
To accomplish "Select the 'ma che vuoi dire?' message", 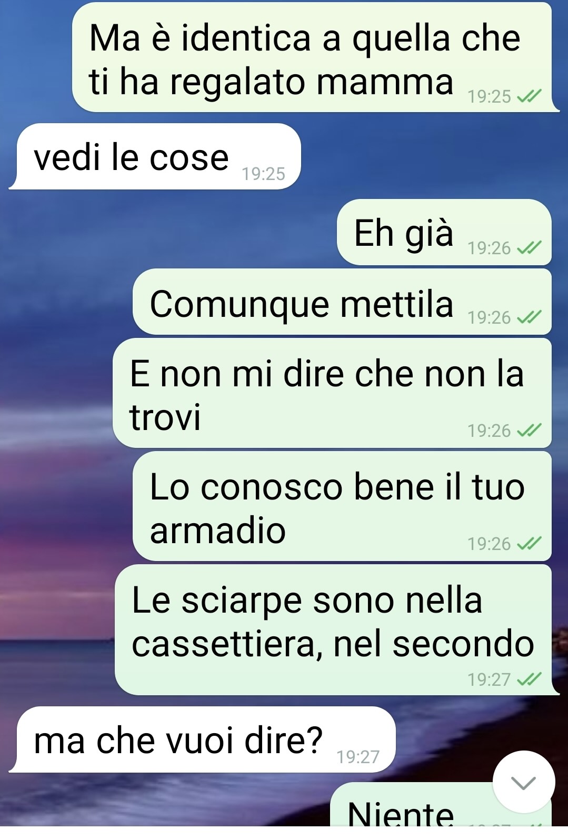I will coord(203,739).
